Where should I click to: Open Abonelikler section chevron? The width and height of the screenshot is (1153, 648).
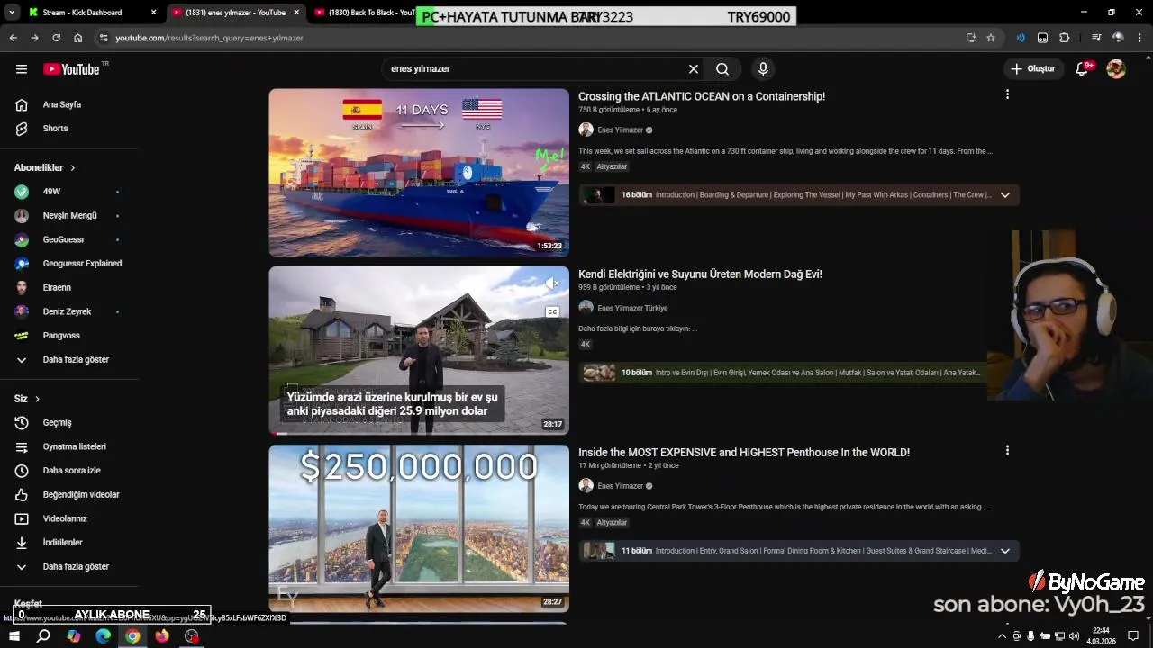point(73,168)
